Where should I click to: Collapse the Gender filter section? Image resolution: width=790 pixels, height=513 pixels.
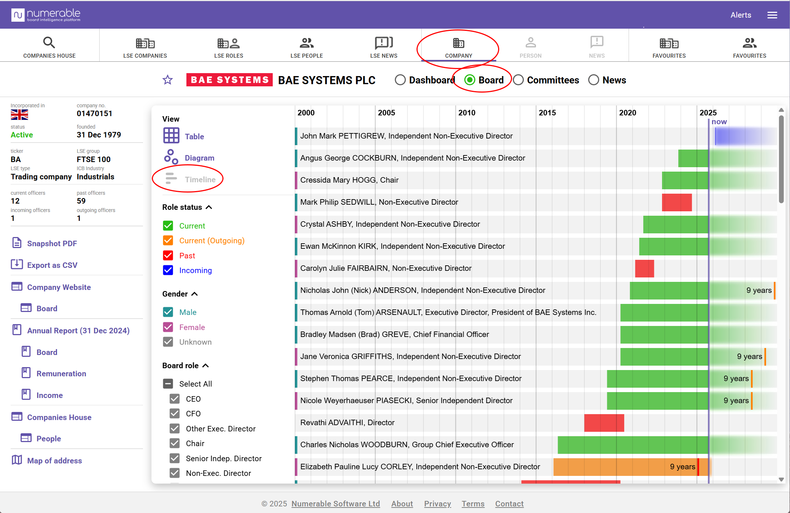point(195,294)
